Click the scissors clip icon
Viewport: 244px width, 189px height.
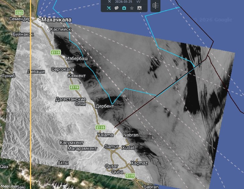(139, 8)
